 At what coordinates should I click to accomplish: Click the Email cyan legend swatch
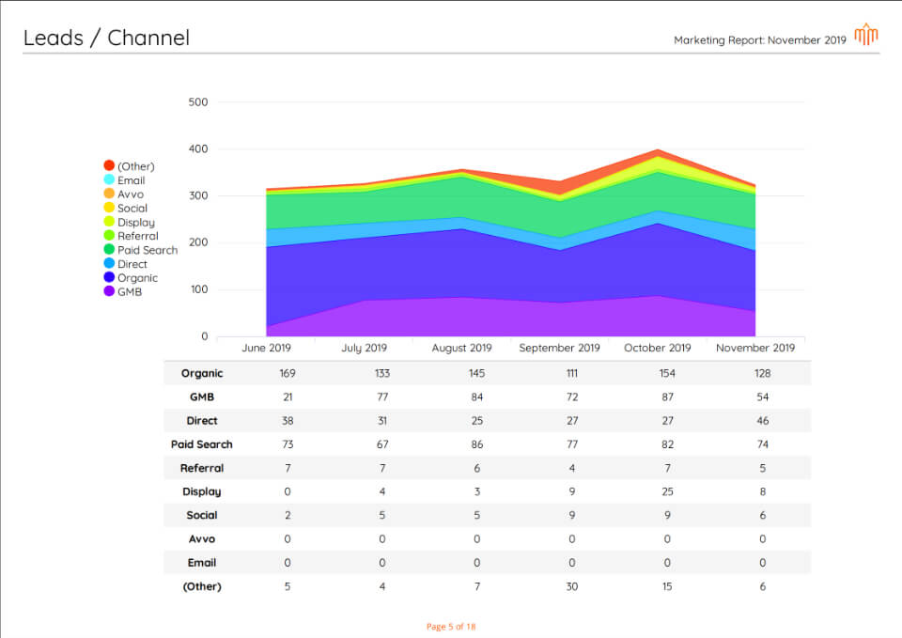(x=109, y=179)
